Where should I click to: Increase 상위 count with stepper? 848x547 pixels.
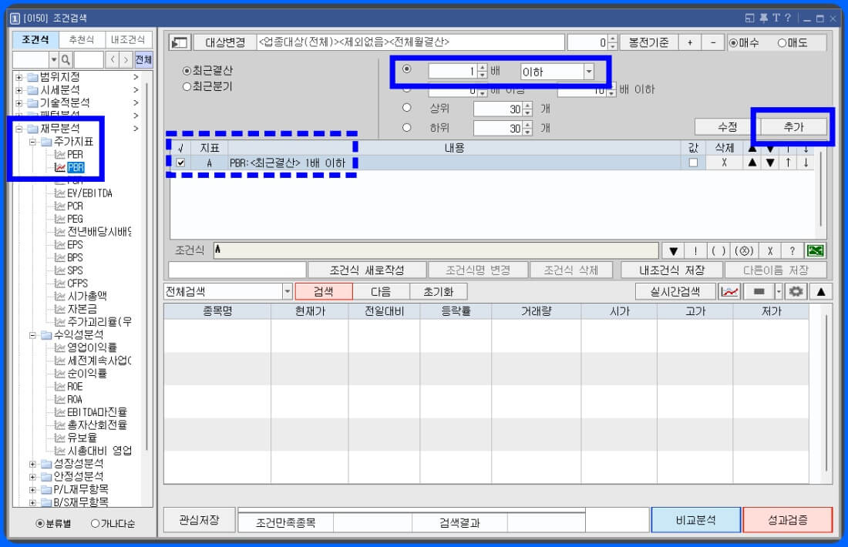pyautogui.click(x=528, y=106)
